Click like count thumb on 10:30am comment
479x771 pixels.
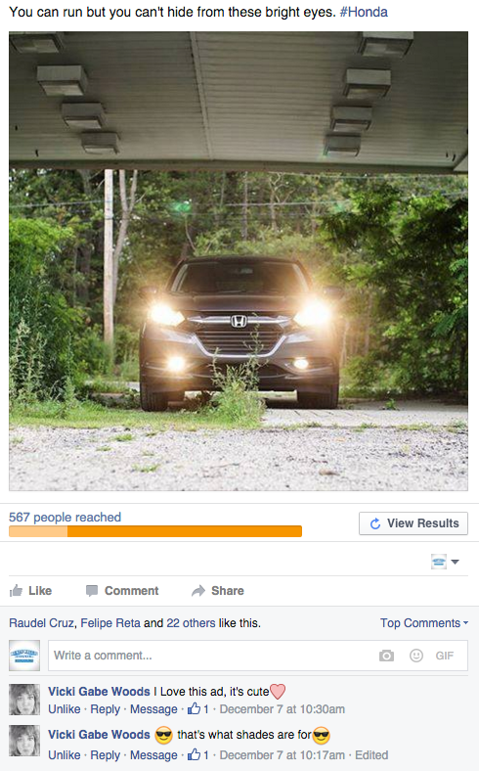(x=195, y=708)
